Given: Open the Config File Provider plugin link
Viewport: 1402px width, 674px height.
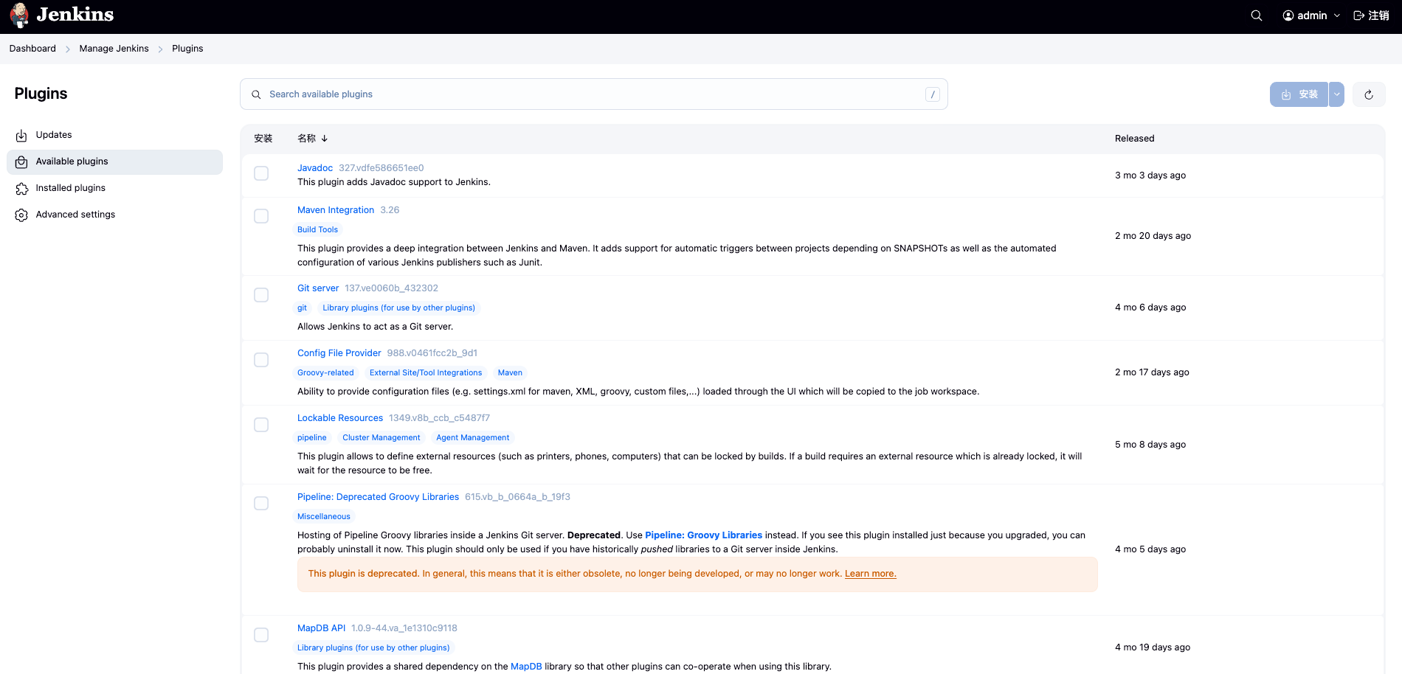Looking at the screenshot, I should tap(339, 353).
